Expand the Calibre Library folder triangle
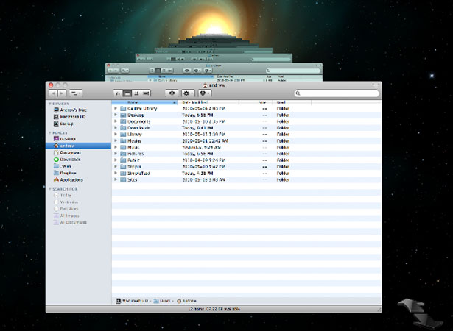 click(116, 108)
